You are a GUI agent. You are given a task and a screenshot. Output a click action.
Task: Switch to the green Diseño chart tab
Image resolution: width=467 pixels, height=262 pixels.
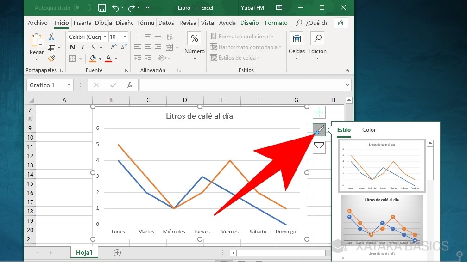tap(250, 23)
